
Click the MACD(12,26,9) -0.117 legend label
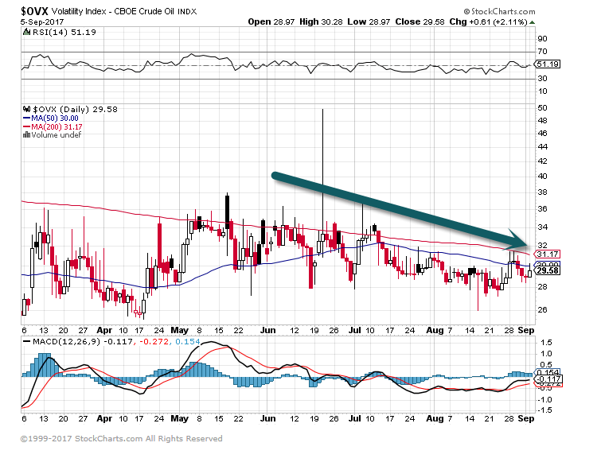(x=83, y=341)
